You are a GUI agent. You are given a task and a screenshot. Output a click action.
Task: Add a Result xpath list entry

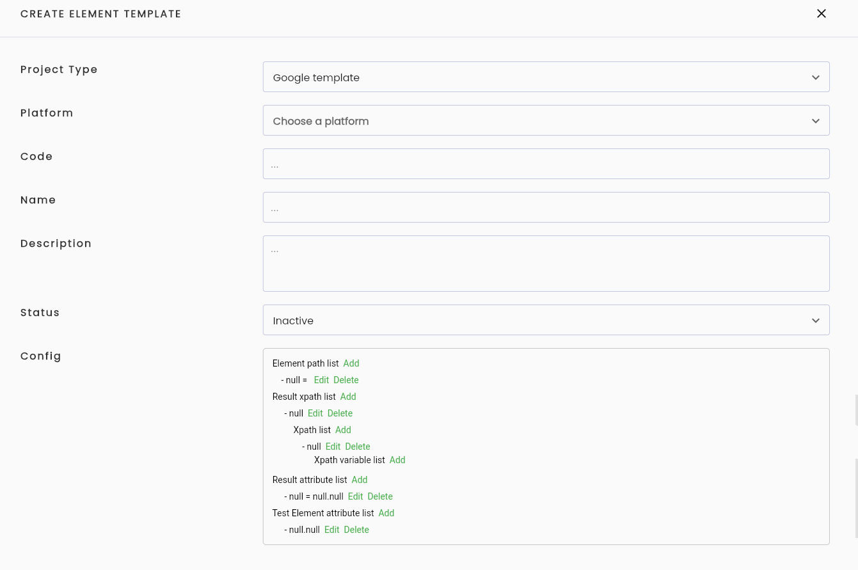(348, 397)
